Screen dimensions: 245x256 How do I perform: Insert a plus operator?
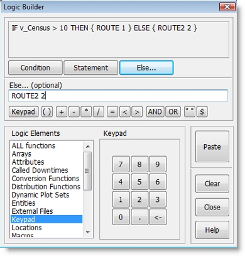[x=62, y=111]
